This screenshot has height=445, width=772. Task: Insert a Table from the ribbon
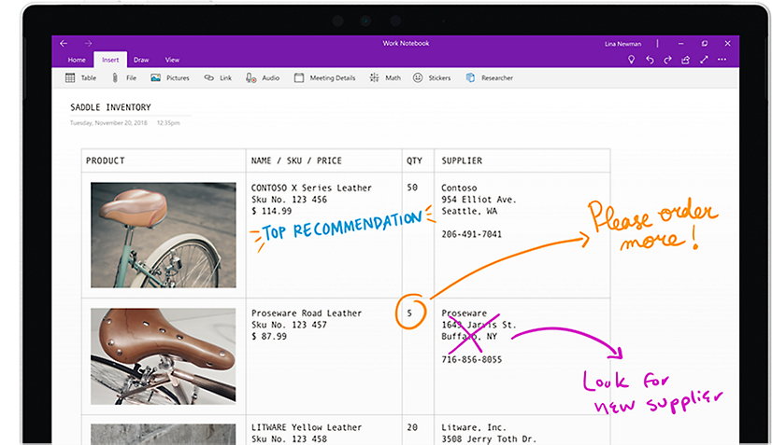pyautogui.click(x=80, y=78)
